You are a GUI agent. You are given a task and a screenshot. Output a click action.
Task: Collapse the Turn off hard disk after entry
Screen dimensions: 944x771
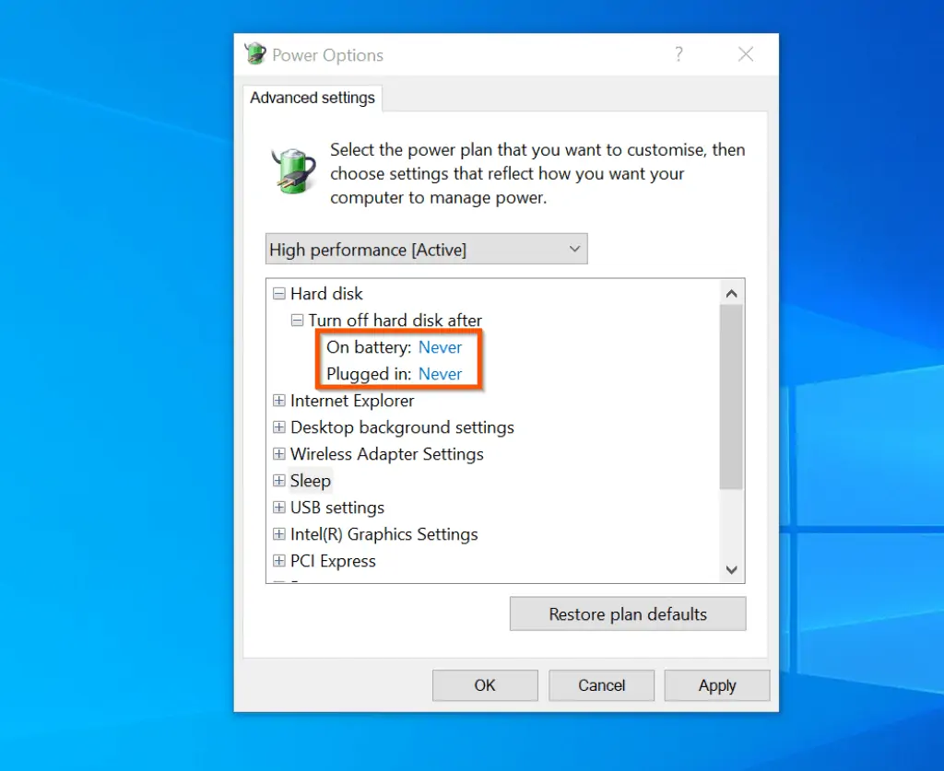coord(297,320)
